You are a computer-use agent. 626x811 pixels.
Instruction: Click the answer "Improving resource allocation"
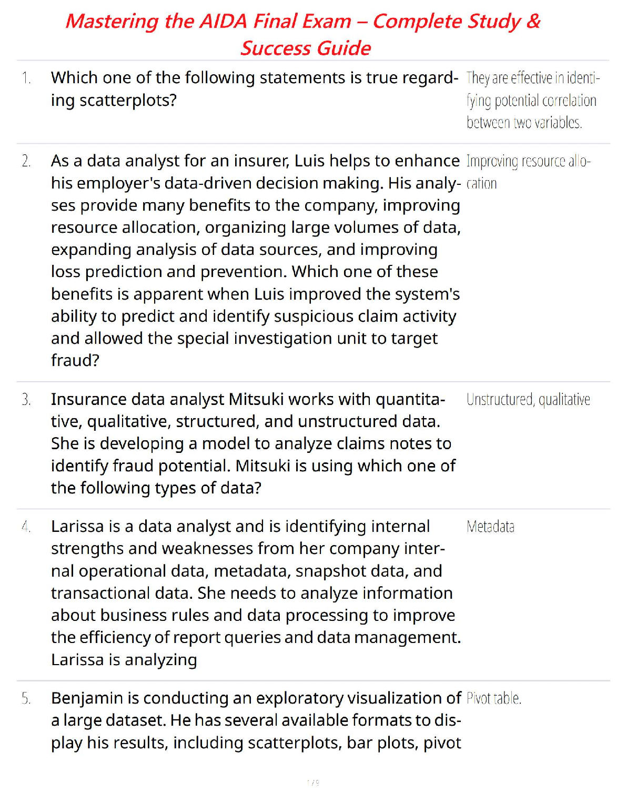[x=528, y=172]
